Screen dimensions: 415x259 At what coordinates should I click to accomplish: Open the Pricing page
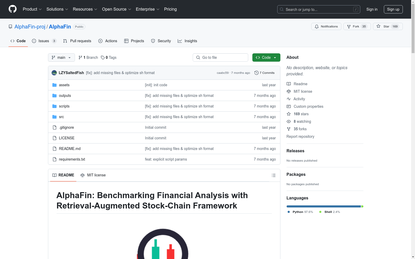[x=170, y=9]
